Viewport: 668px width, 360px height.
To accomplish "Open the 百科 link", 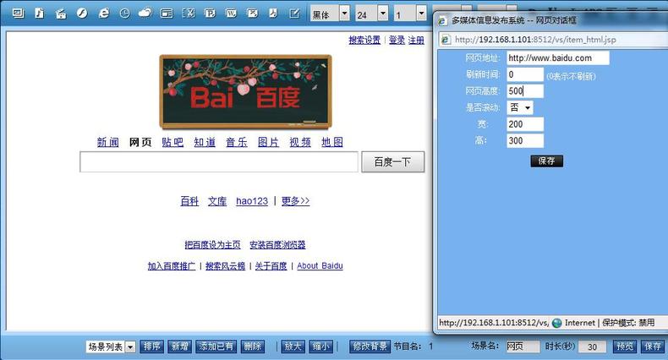I will tap(189, 201).
